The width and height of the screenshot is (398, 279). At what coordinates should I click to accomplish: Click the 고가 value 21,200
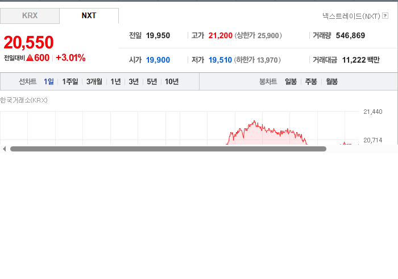tap(221, 35)
